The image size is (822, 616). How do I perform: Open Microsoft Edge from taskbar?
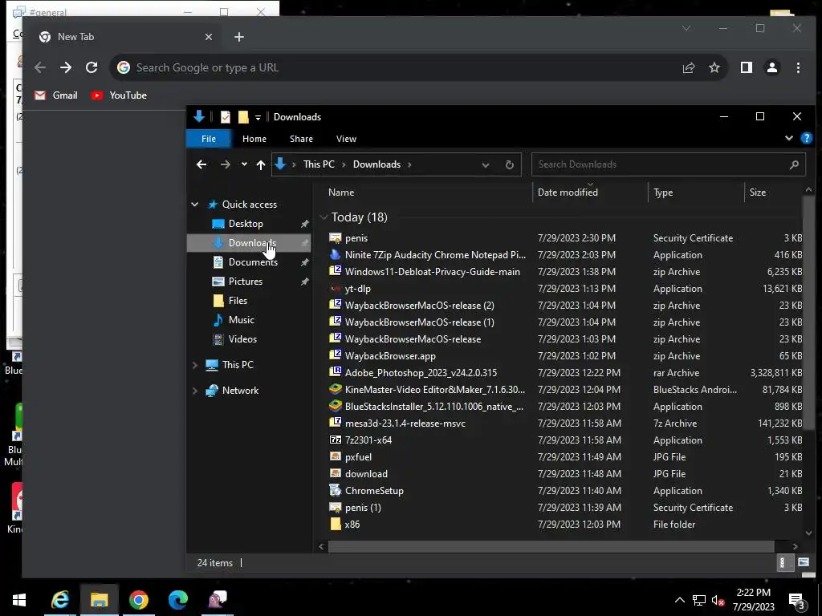click(x=178, y=600)
